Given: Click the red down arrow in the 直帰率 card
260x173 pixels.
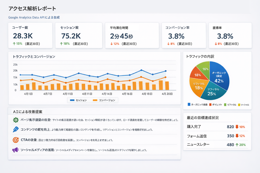Looking at the screenshot, I should click(x=216, y=44).
